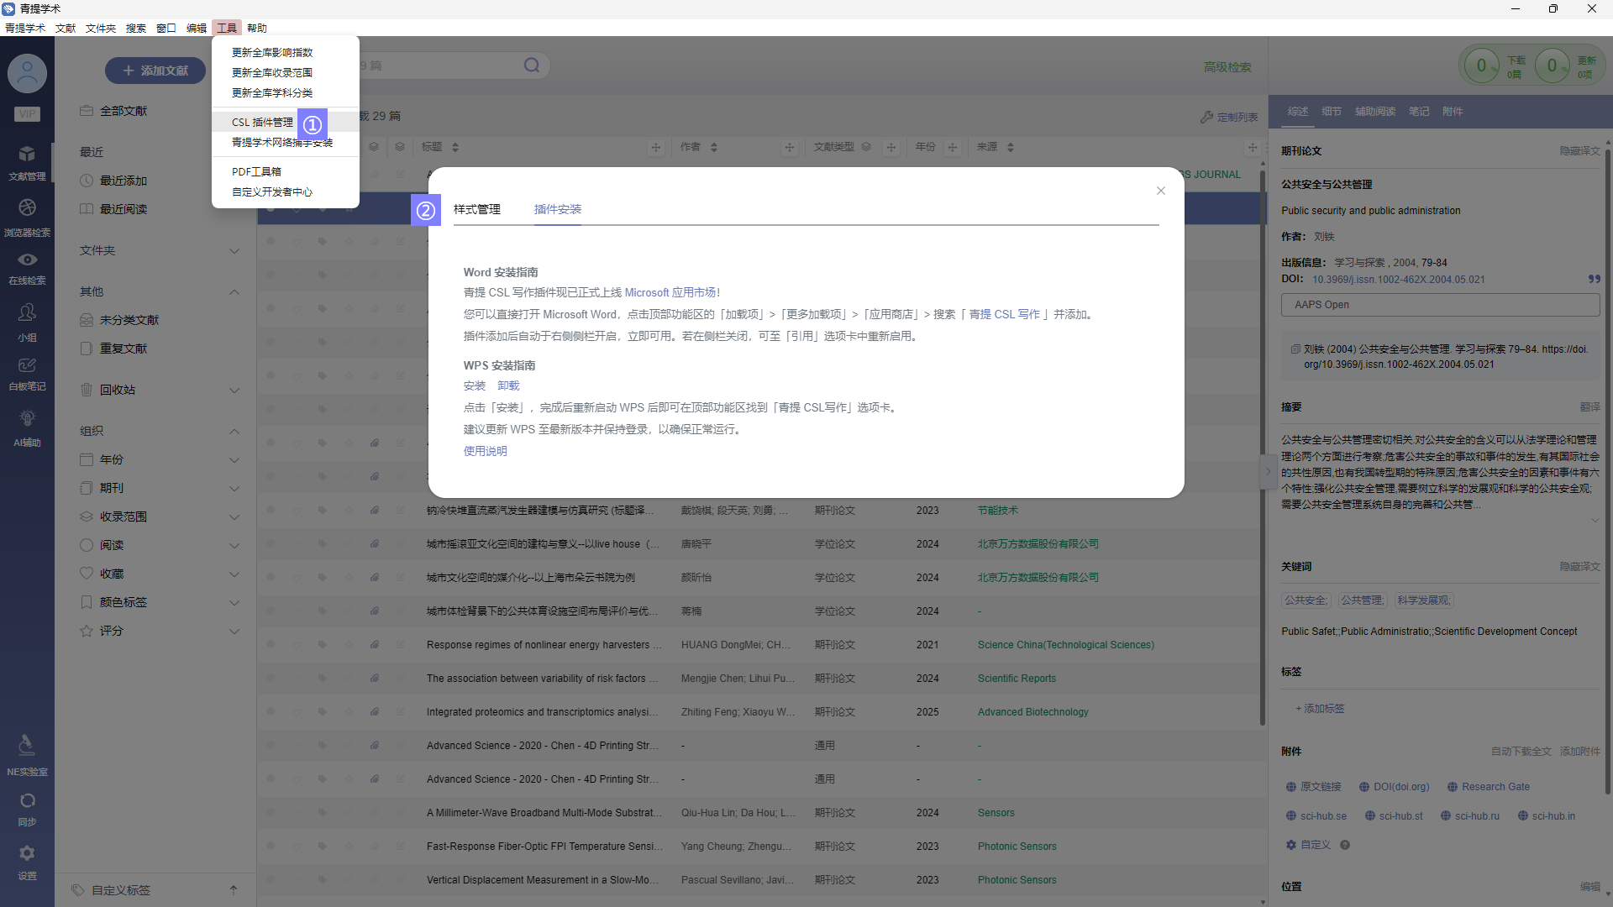Open the 笔记 tab in details panel
The image size is (1613, 907).
coord(1418,112)
